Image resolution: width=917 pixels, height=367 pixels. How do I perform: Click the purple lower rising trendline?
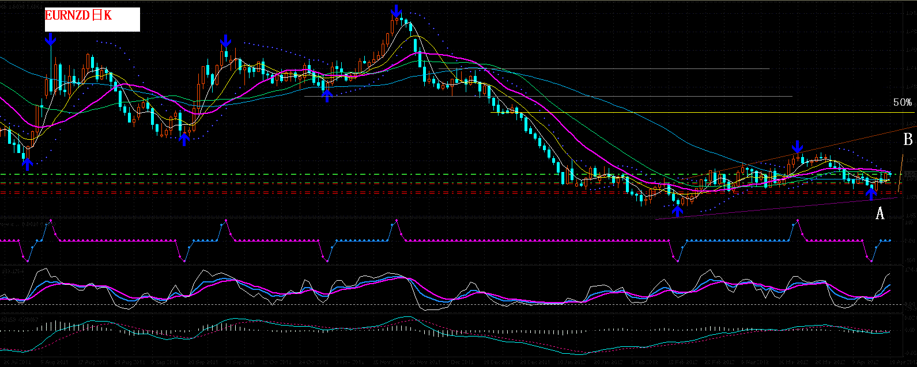coord(778,208)
